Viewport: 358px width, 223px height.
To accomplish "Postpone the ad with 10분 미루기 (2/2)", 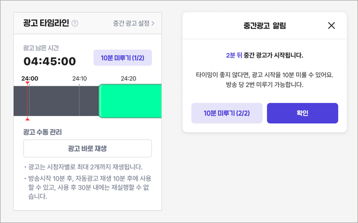I will (x=225, y=113).
